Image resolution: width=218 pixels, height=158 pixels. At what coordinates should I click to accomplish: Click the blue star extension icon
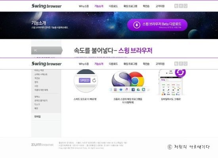(x=121, y=90)
